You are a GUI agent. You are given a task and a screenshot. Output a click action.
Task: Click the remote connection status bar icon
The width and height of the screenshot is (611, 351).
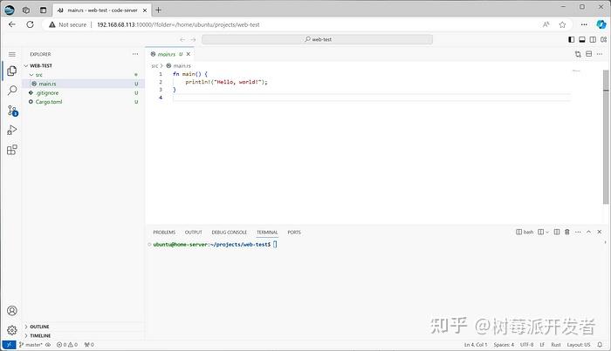click(9, 344)
